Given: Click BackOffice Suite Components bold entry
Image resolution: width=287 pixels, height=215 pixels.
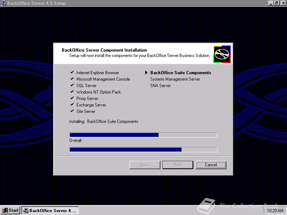Looking at the screenshot, I should [x=181, y=73].
